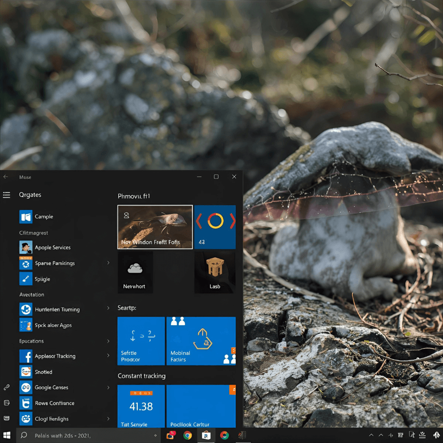Click the Chrome icon in taskbar
This screenshot has height=443, width=443.
188,435
